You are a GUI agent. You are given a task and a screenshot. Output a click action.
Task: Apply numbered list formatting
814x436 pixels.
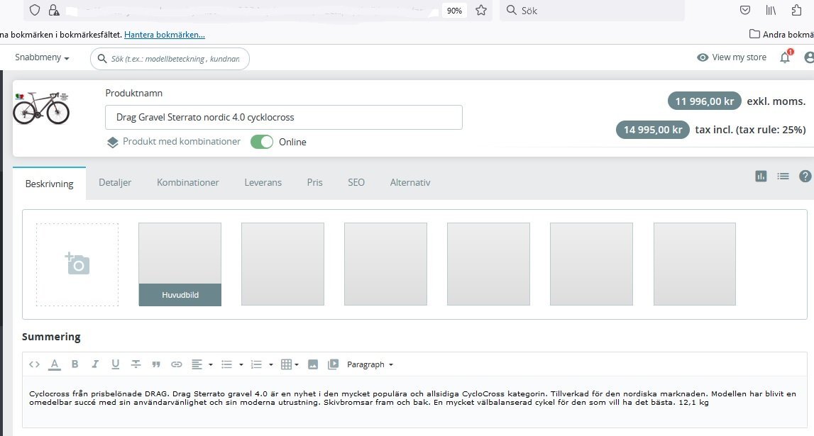(x=256, y=364)
